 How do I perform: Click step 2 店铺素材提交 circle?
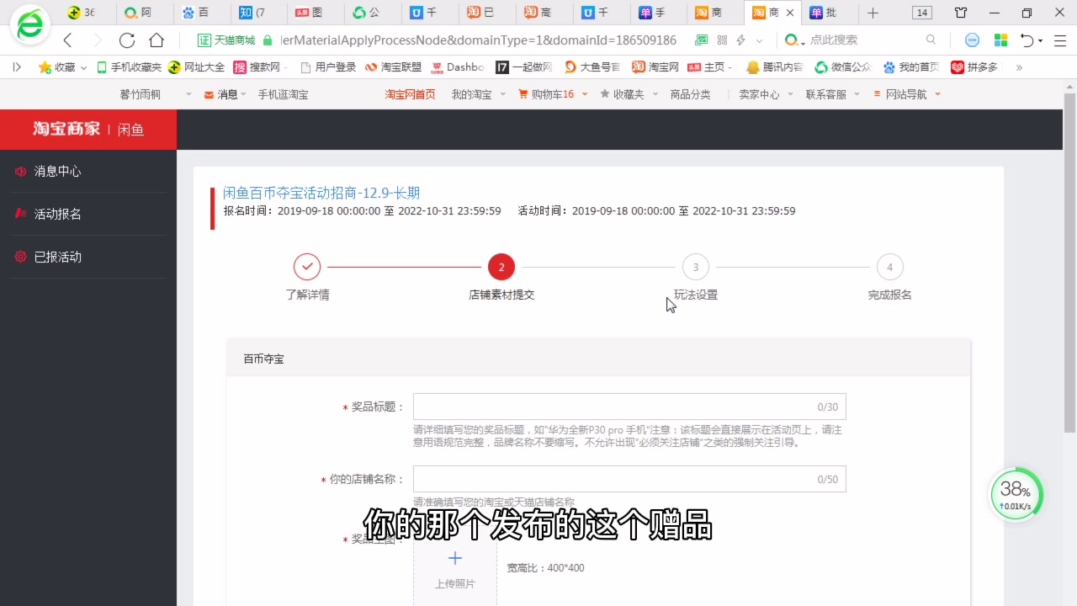(x=501, y=267)
